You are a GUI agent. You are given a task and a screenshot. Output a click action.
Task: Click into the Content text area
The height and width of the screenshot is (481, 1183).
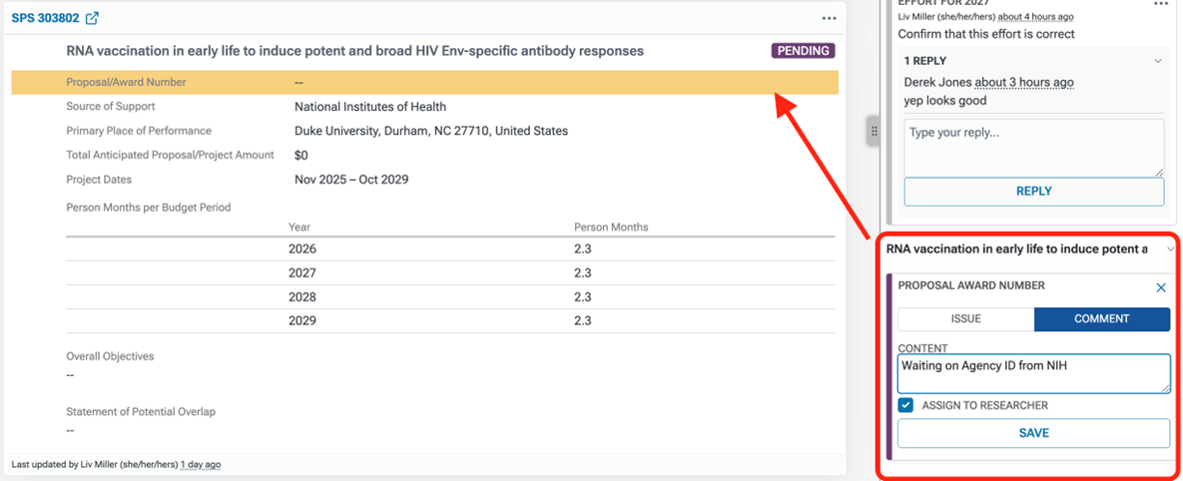[x=1033, y=373]
